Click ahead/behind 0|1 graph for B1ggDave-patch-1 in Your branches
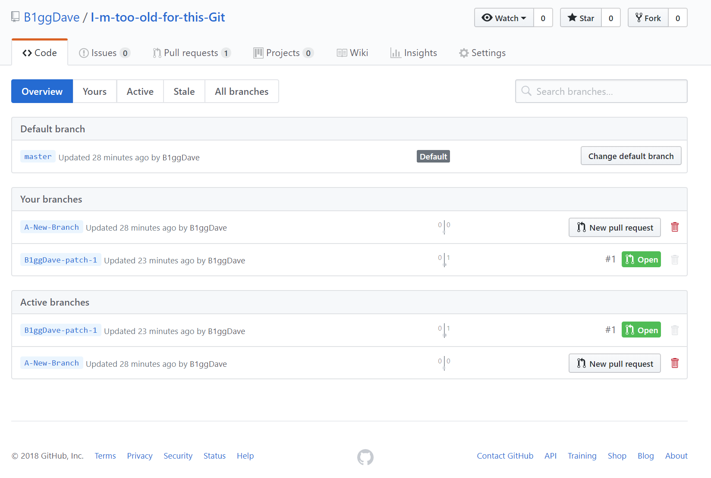The height and width of the screenshot is (478, 711). pyautogui.click(x=444, y=260)
